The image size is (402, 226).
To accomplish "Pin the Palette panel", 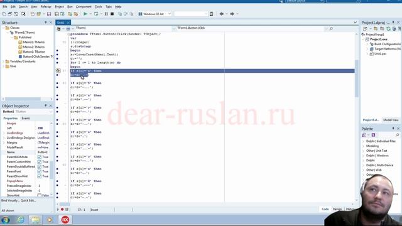I will [x=393, y=128].
